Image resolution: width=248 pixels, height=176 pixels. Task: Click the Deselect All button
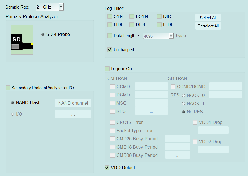coord(208,26)
